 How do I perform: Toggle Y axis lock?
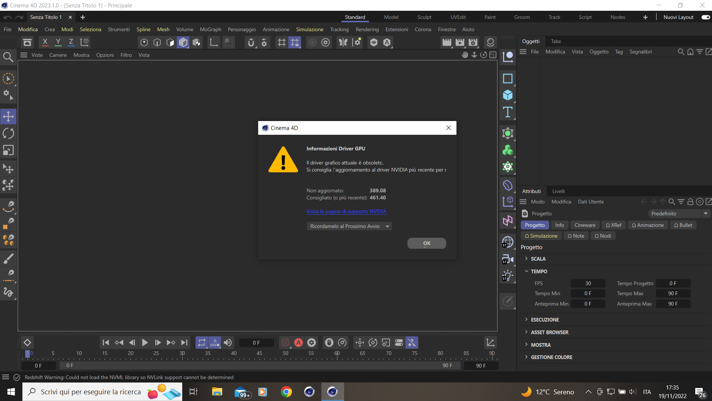point(58,42)
